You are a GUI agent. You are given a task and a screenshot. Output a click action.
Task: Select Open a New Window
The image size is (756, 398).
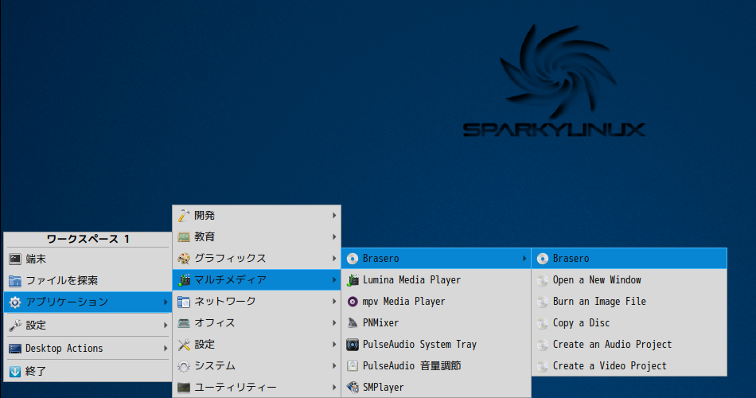[629, 280]
